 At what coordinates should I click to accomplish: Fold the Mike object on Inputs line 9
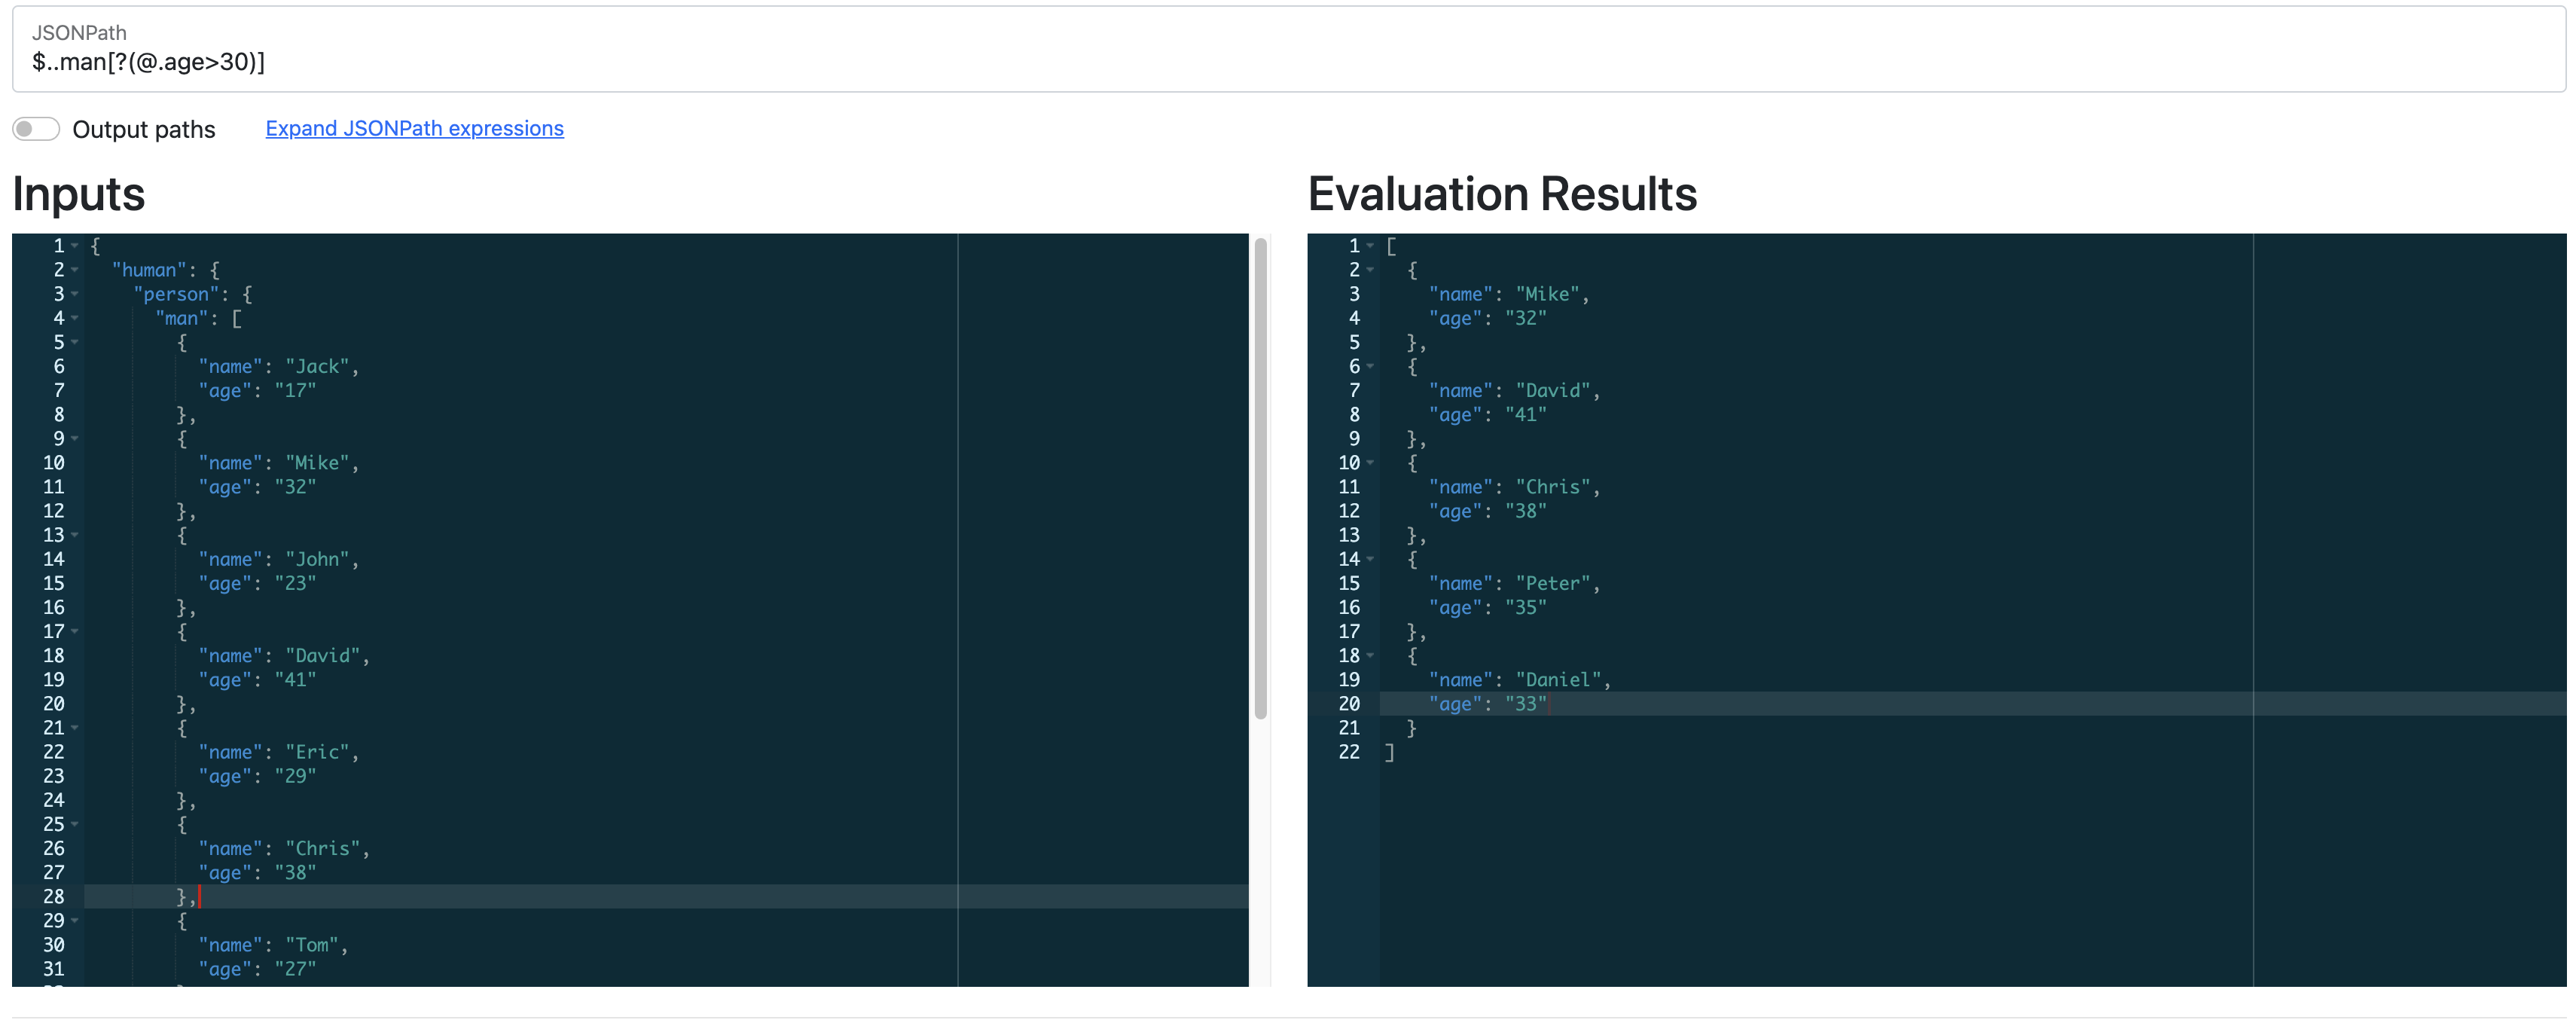click(75, 439)
